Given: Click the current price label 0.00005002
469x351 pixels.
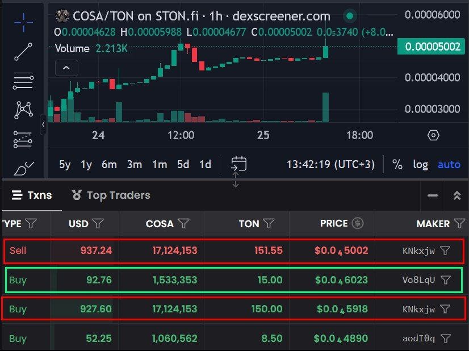Looking at the screenshot, I should [x=432, y=47].
